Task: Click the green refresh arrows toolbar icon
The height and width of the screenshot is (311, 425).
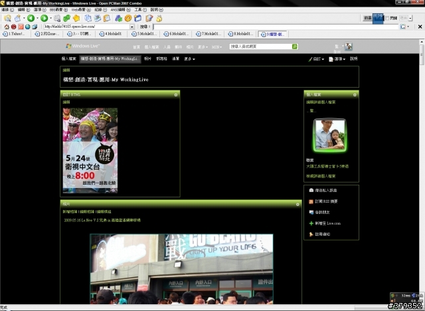Action: pyautogui.click(x=66, y=18)
